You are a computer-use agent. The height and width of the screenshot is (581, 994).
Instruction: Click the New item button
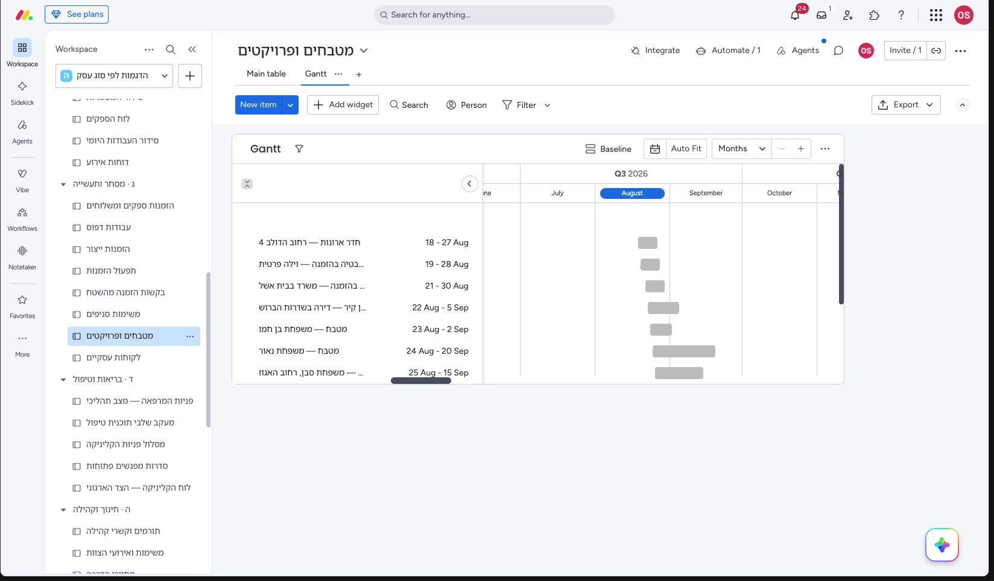coord(259,105)
